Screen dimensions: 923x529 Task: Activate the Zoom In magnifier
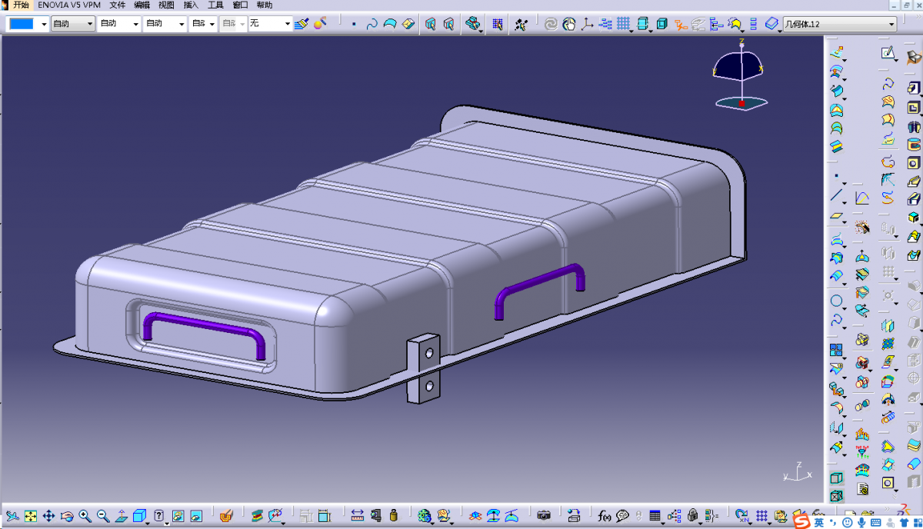85,515
